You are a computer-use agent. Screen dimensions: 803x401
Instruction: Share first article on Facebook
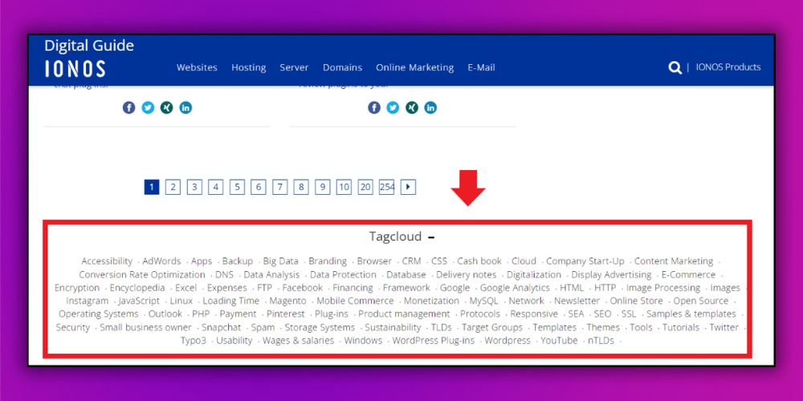[x=128, y=107]
